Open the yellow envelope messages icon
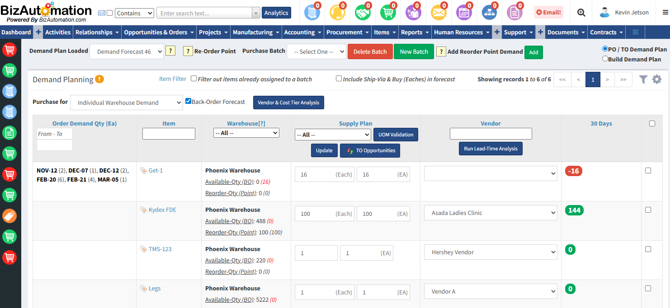The width and height of the screenshot is (670, 308). coord(438,13)
